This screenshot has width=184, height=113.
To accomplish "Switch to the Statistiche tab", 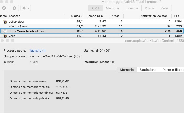I will point(148,70).
